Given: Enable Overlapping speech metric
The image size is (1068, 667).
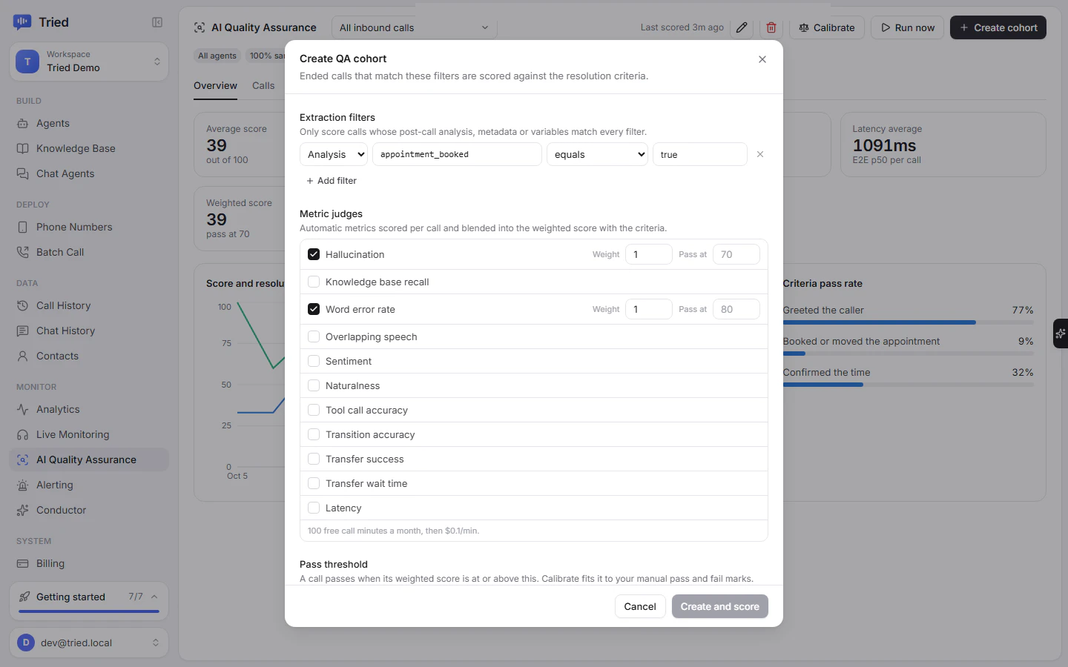Looking at the screenshot, I should pyautogui.click(x=314, y=336).
